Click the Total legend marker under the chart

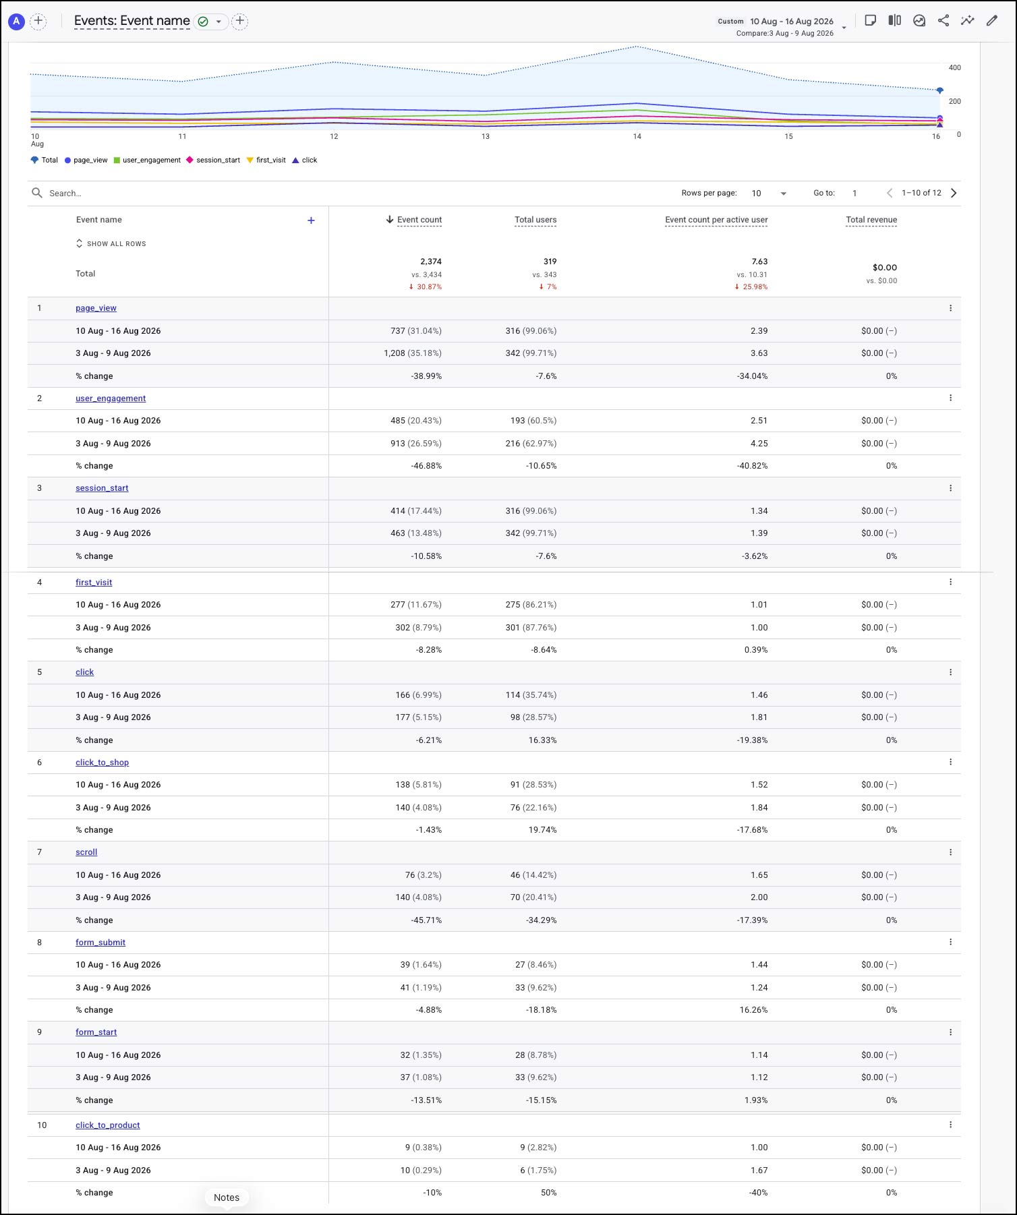[34, 160]
